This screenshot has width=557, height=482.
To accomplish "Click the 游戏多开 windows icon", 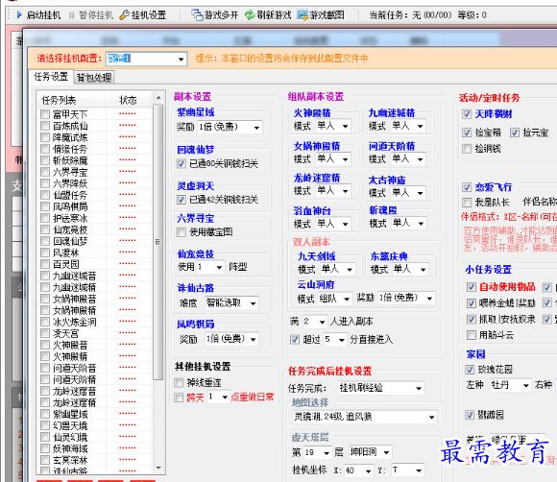I will (x=197, y=15).
